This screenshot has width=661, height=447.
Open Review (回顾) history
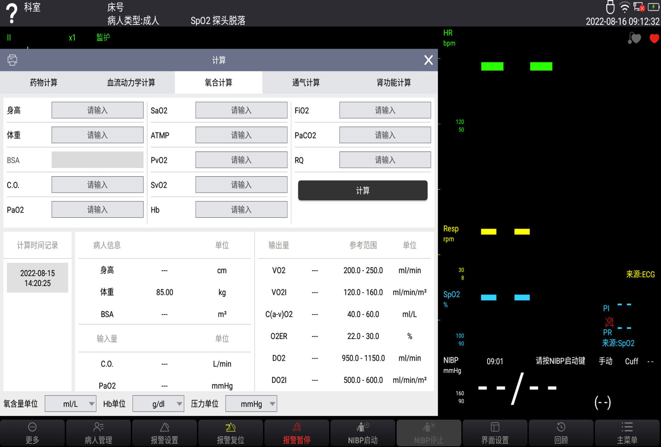[x=561, y=433]
